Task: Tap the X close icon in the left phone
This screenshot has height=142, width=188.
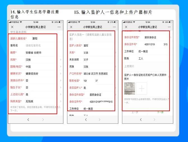Action: [12, 27]
